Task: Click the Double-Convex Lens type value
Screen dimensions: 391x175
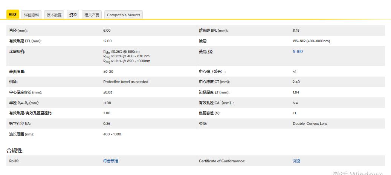Action: (x=310, y=124)
